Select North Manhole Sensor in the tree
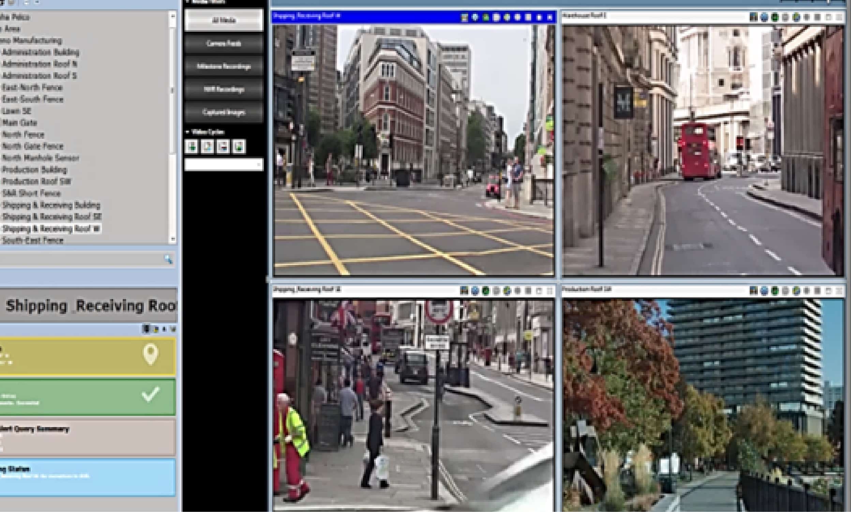Viewport: 851px width, 512px height. point(41,158)
